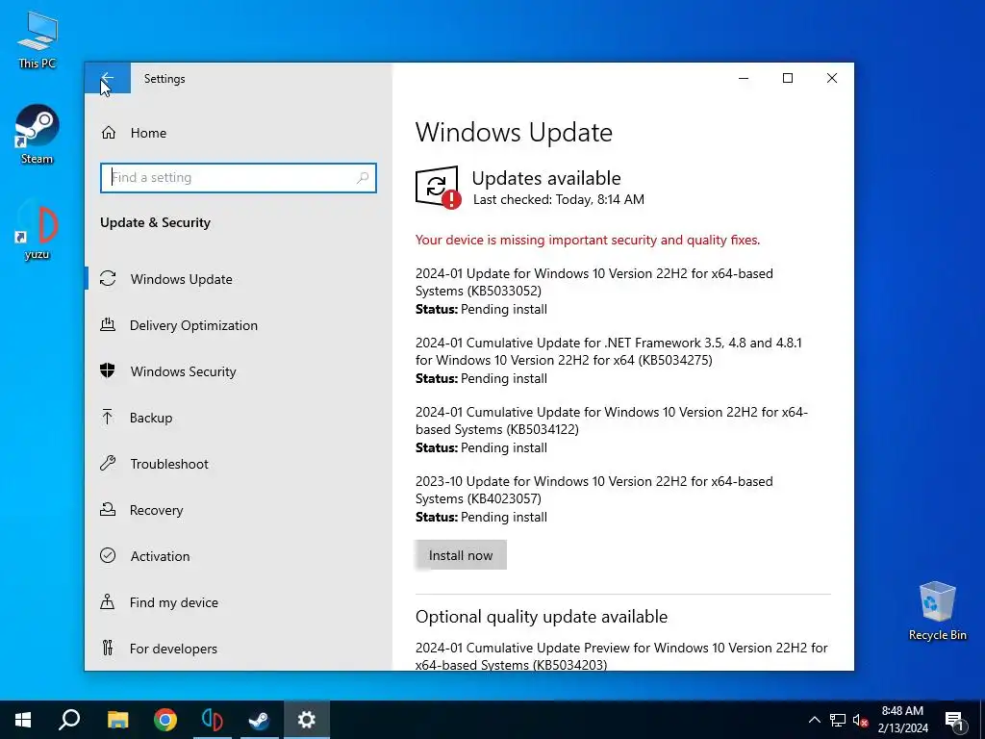
Task: Click the Activation checkmark circle icon
Action: pos(108,555)
